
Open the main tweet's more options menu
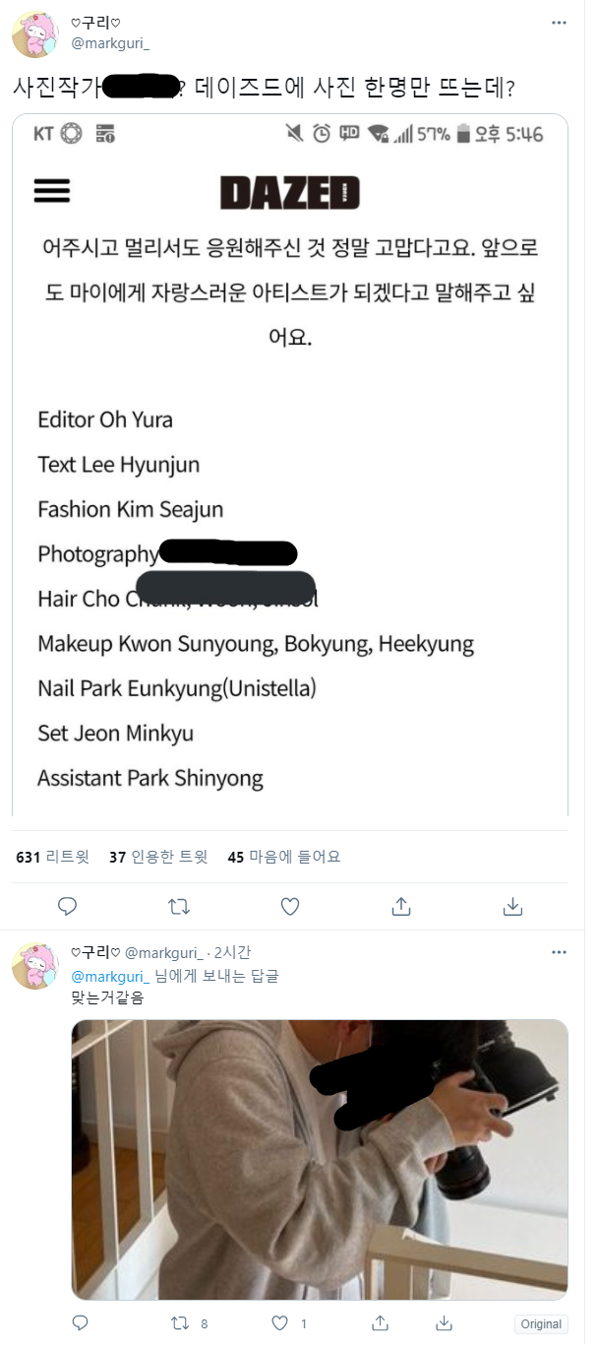tap(559, 22)
